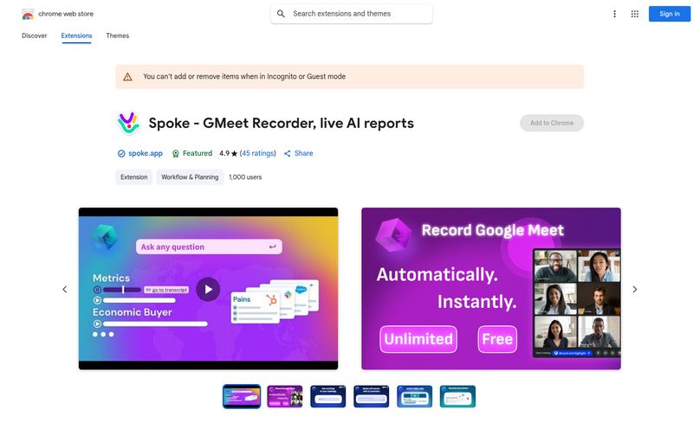
Task: Select the sixth teal carousel thumbnail
Action: 458,396
